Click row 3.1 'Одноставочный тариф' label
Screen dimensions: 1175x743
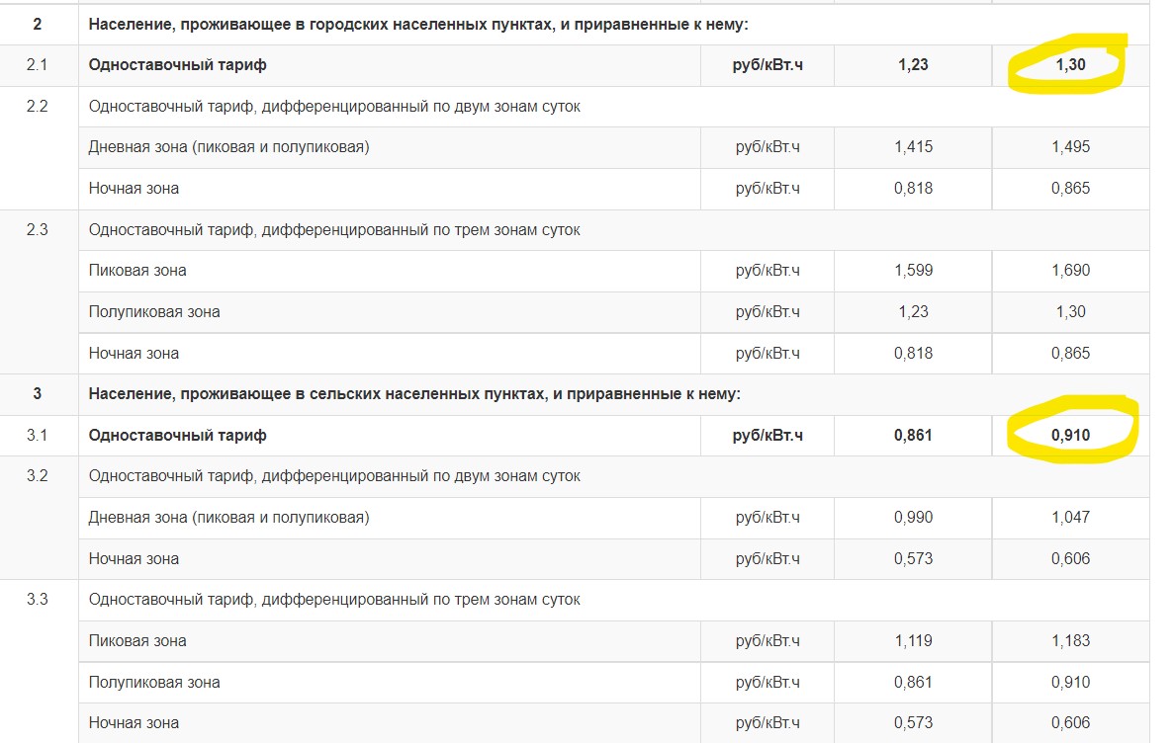(x=178, y=436)
